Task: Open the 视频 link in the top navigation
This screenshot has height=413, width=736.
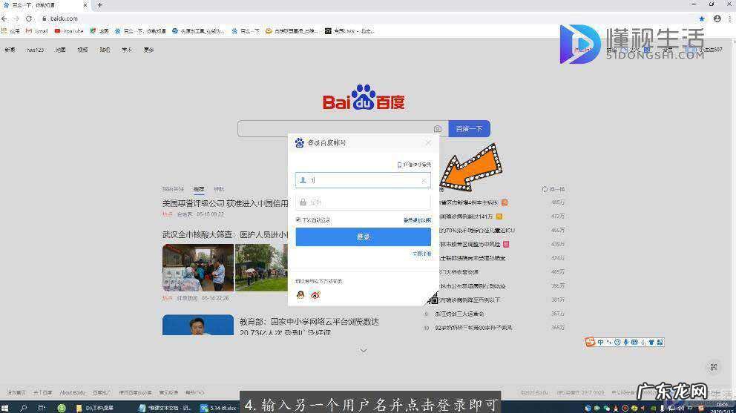Action: pos(82,50)
